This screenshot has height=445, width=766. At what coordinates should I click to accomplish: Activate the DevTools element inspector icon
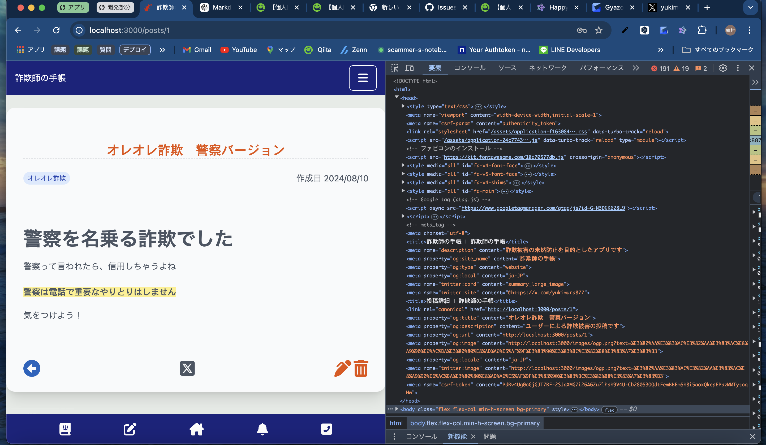tap(395, 68)
